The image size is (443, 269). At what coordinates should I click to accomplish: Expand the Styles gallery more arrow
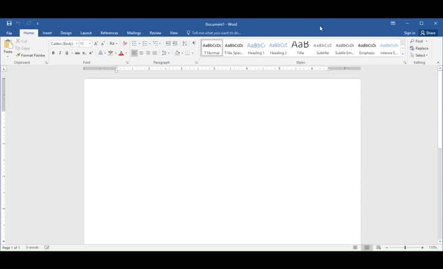coord(403,54)
